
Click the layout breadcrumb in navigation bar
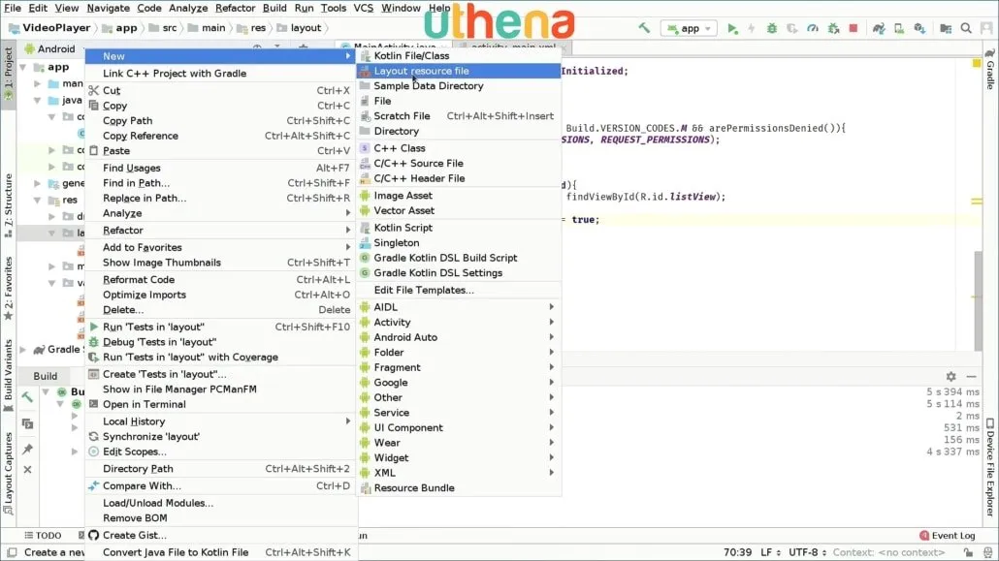(300, 28)
